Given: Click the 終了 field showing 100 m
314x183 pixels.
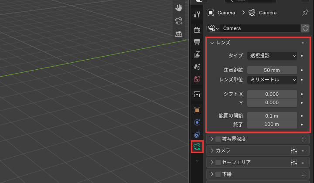Looking at the screenshot, I should click(x=272, y=125).
